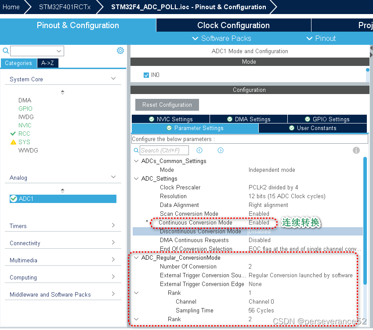373x330 pixels.
Task: Click the Reset Configuration button
Action: 167,105
